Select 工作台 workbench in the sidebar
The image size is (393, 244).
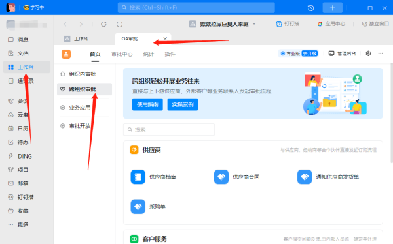click(x=27, y=67)
